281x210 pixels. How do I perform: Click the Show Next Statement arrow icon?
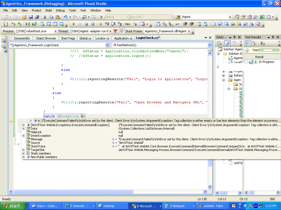coord(100,24)
